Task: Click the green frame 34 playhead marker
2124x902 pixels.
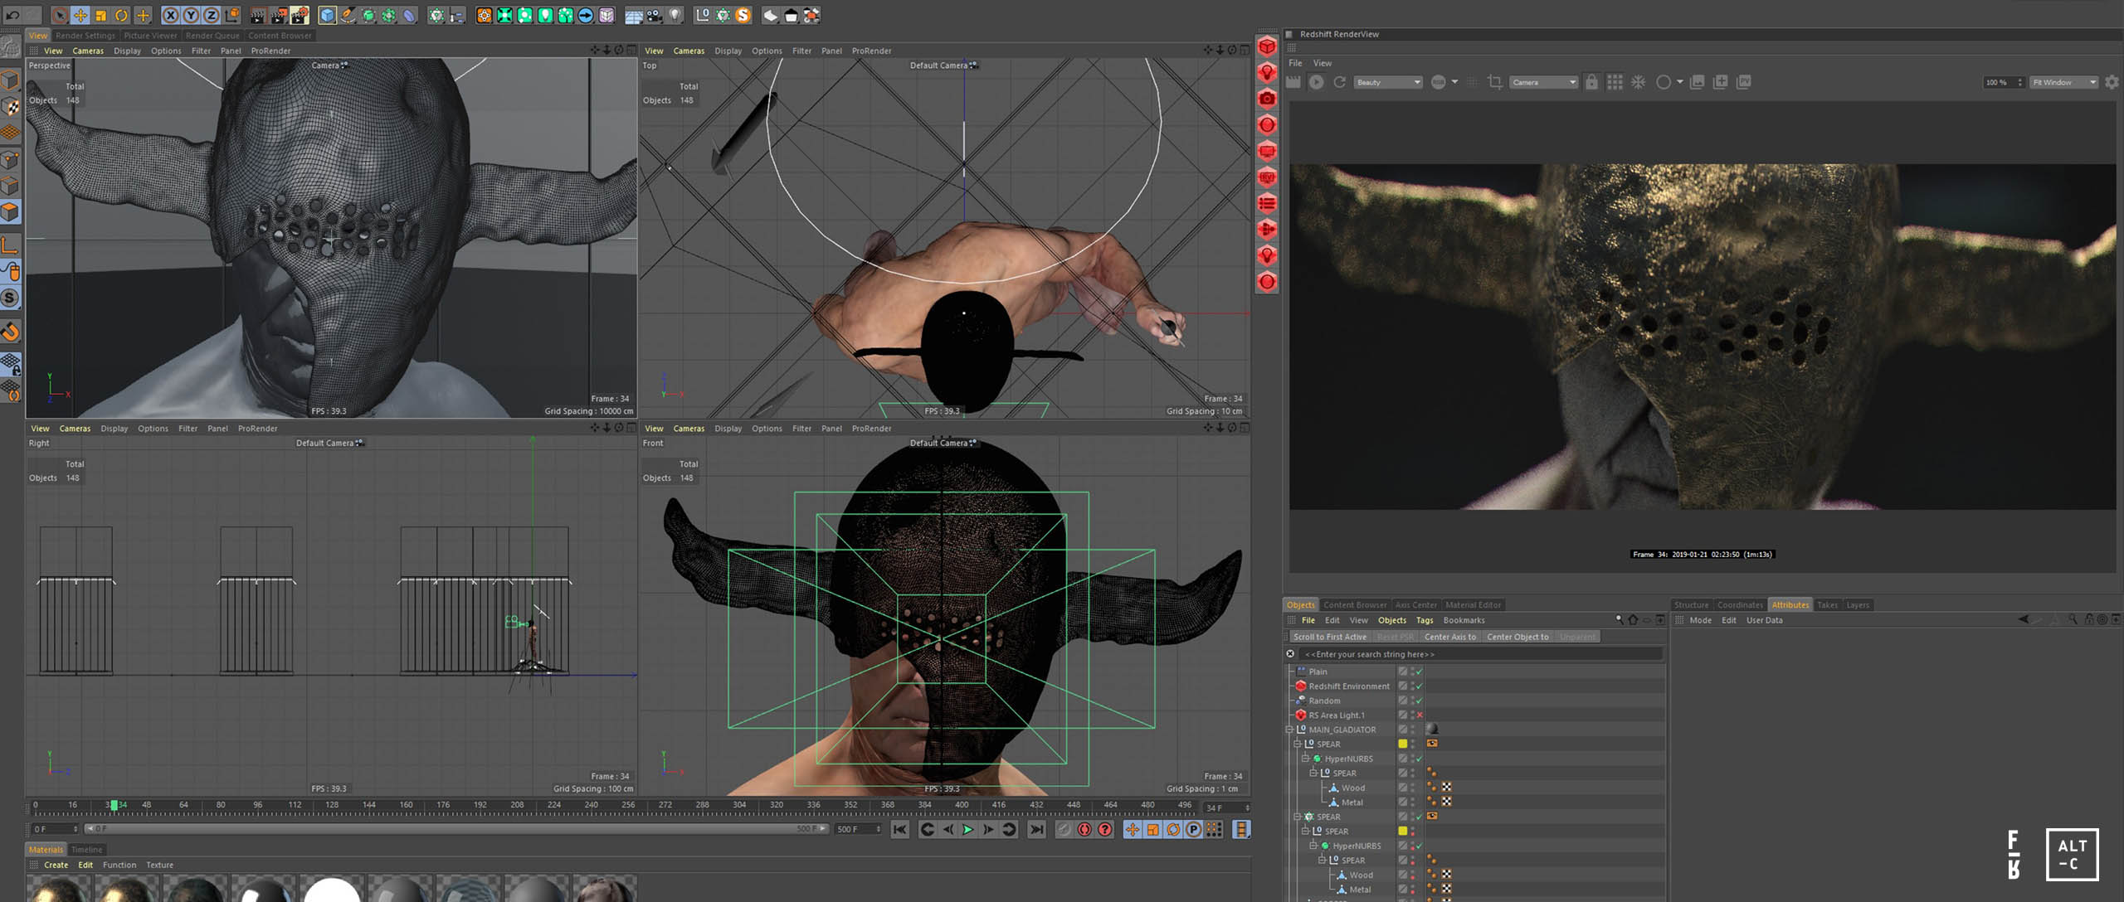Action: (114, 805)
